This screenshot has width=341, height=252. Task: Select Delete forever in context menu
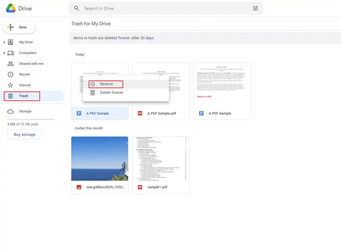coord(112,93)
